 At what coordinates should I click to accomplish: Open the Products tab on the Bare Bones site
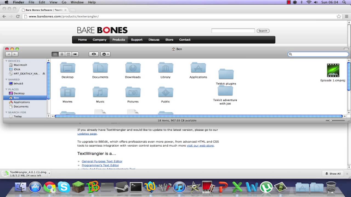click(118, 40)
